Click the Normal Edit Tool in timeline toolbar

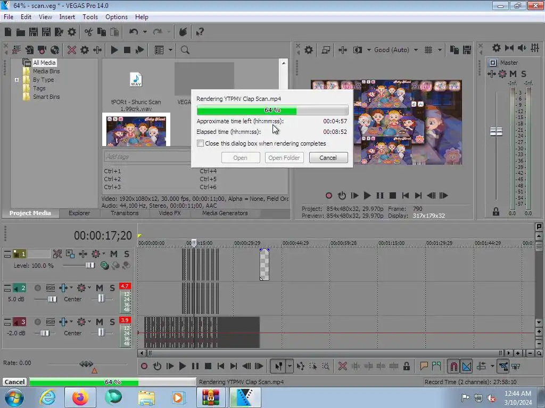(x=278, y=366)
